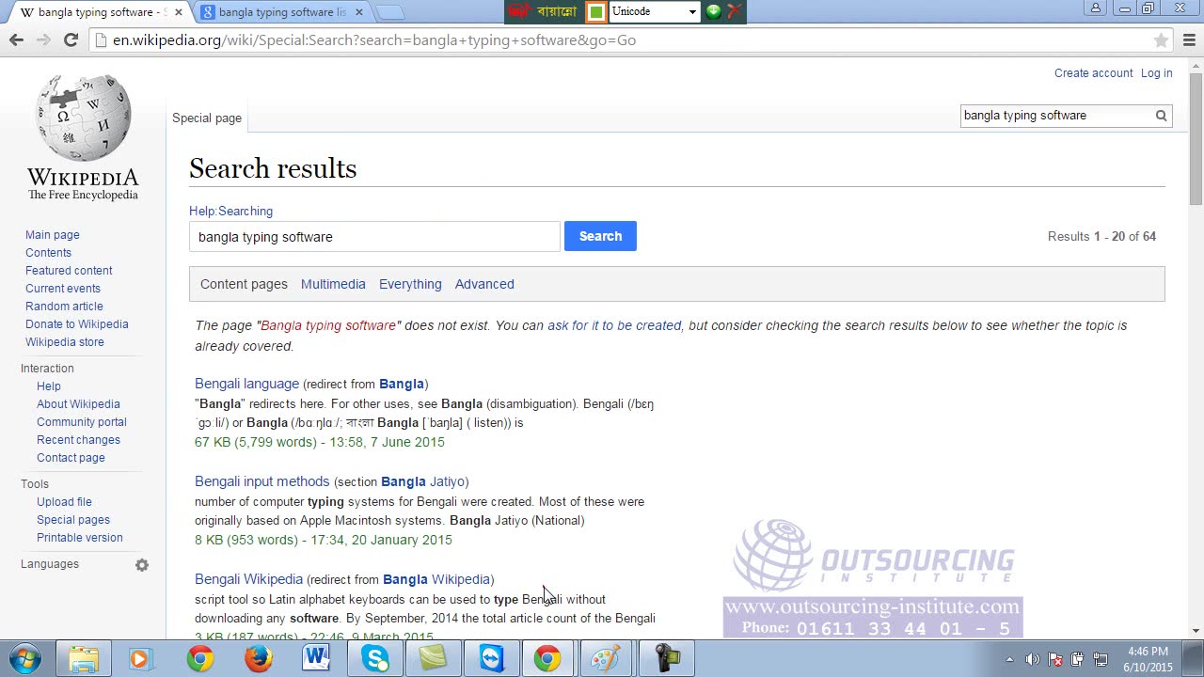Viewport: 1204px width, 677px height.
Task: Open the Wikipedia store link
Action: [x=65, y=342]
